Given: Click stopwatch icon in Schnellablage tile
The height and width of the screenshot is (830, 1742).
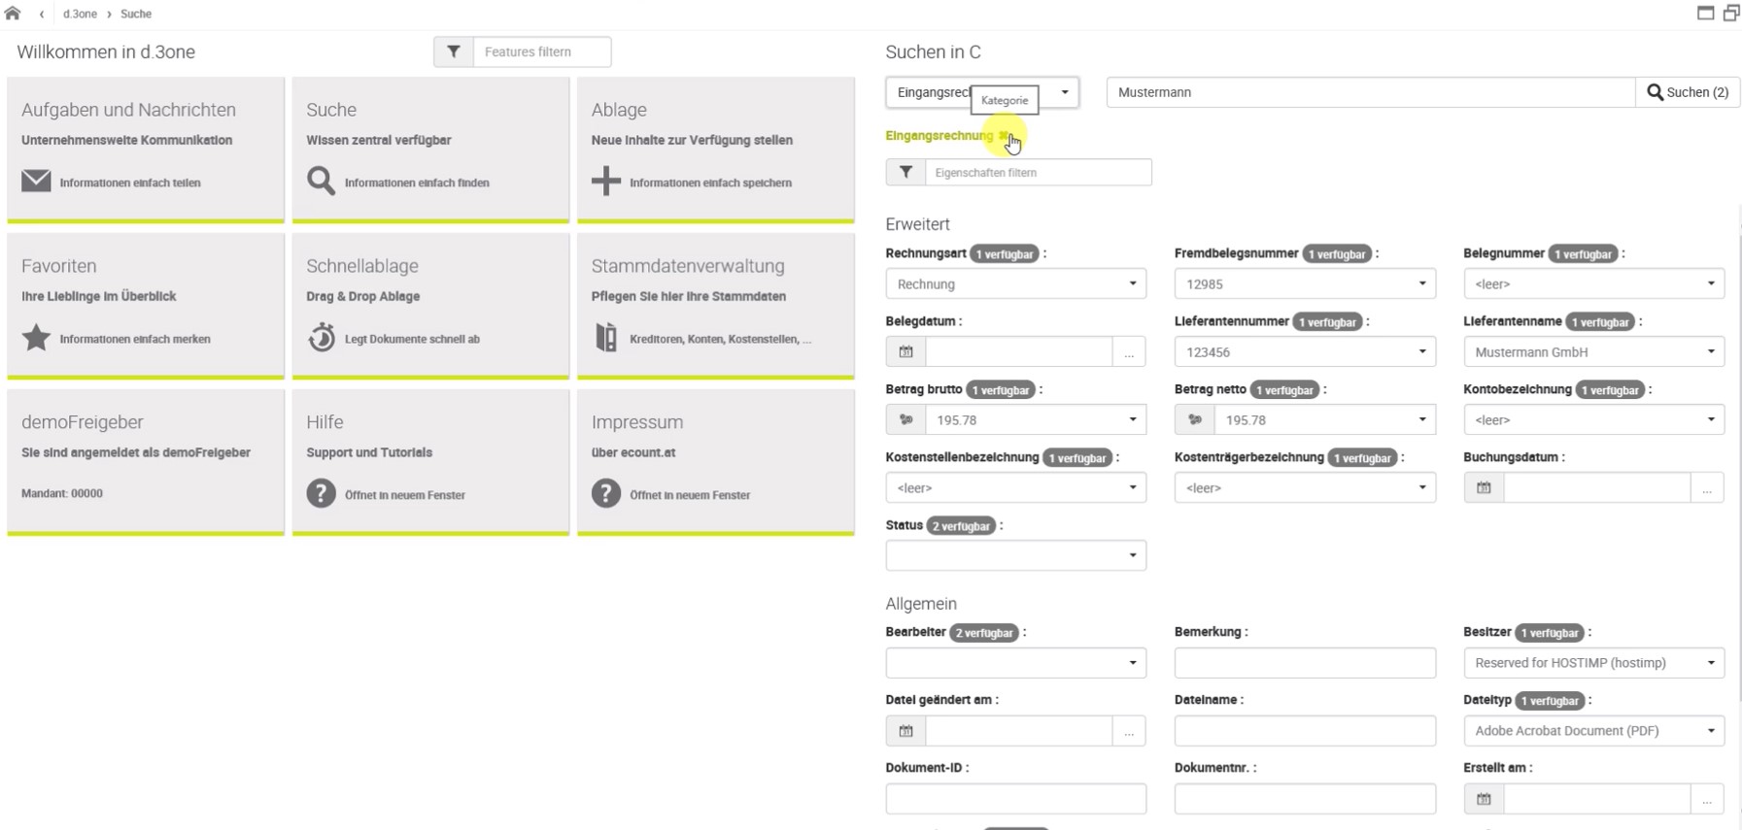Looking at the screenshot, I should (x=321, y=338).
